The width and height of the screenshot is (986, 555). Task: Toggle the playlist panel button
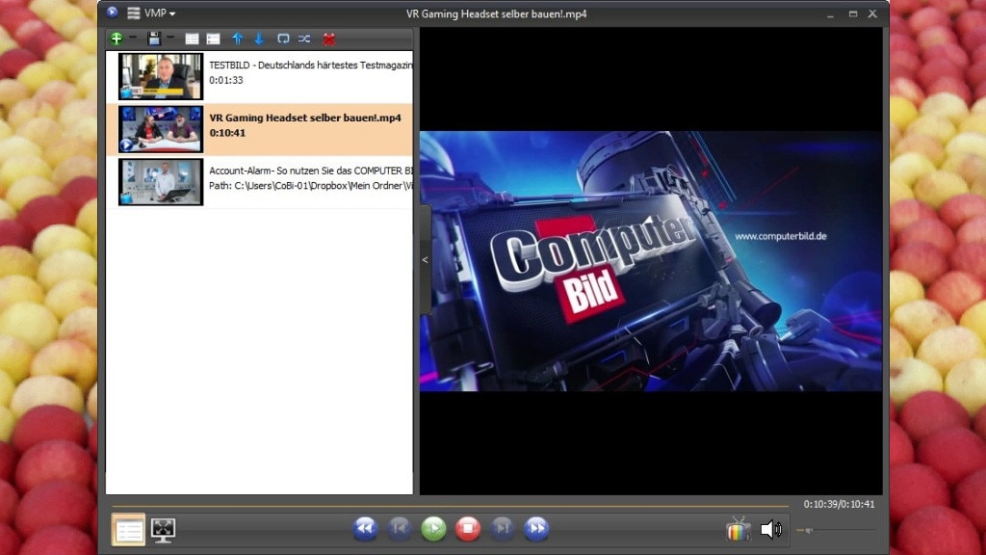click(128, 529)
